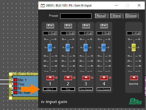
Task: Mute the MASTER channel
Action: (x=134, y=78)
